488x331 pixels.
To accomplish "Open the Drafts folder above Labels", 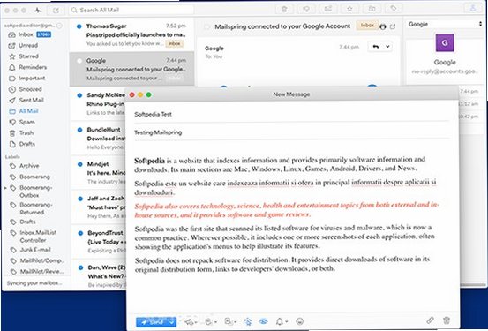I will coord(22,144).
